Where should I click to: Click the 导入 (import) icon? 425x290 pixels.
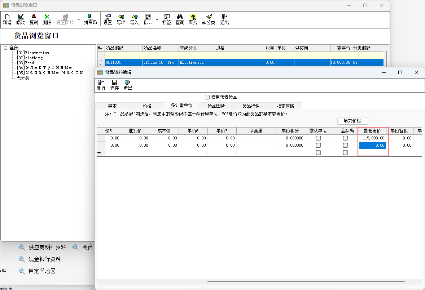click(x=134, y=19)
